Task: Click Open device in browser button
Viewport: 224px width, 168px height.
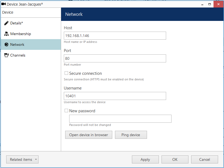Action: [89, 135]
